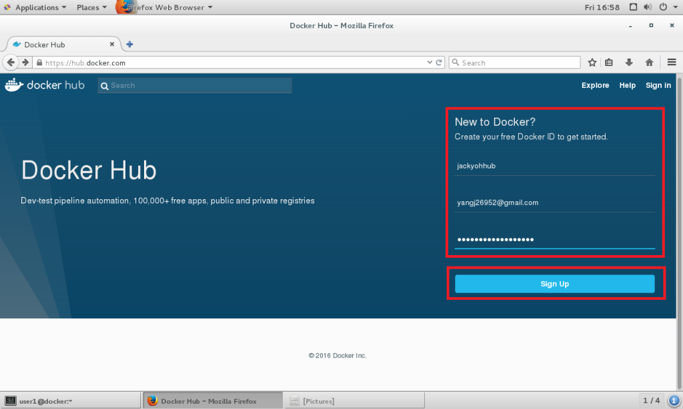Open power menu icon in top bar
The height and width of the screenshot is (409, 683).
[663, 7]
